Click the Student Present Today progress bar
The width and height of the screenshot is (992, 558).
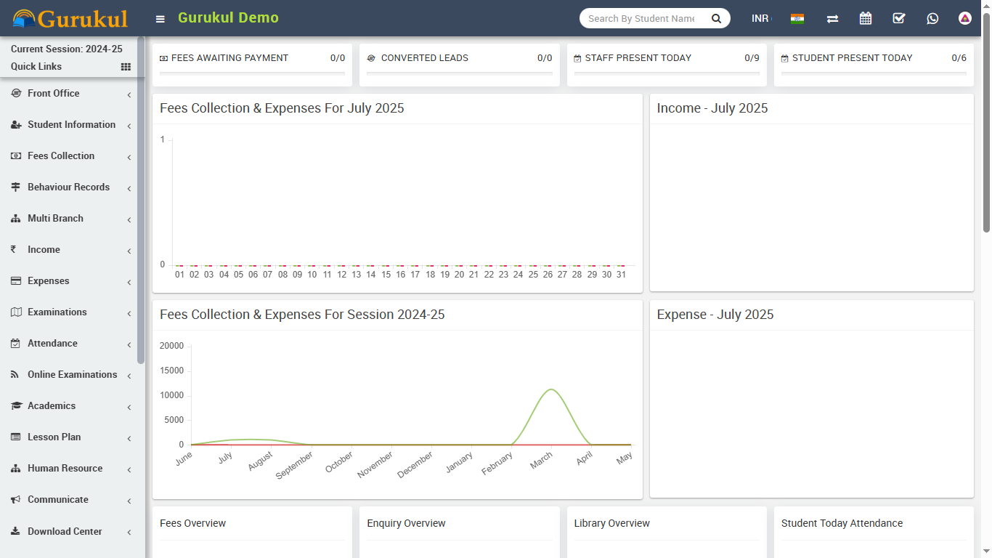coord(873,73)
